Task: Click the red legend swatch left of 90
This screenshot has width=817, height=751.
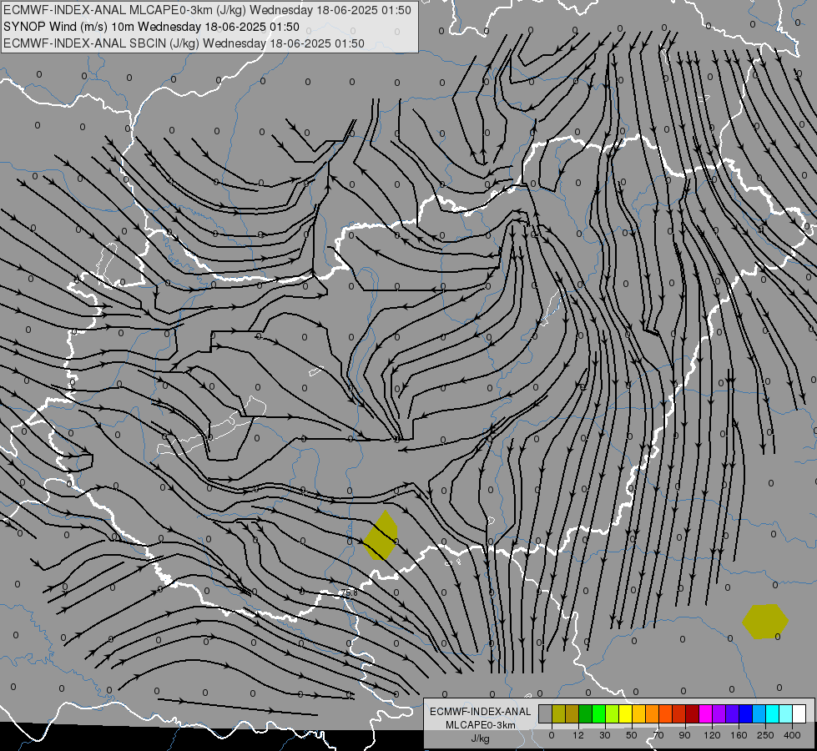Action: point(679,714)
